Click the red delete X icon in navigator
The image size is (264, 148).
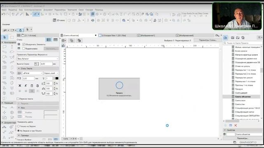coord(236,125)
